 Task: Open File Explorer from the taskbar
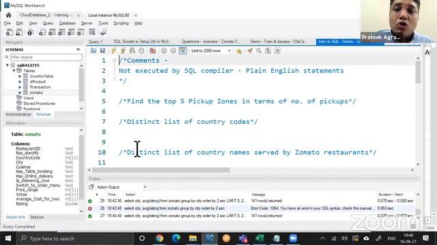click(193, 238)
